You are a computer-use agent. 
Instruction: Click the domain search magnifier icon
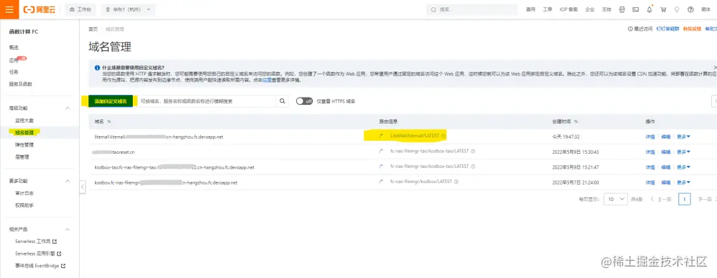(282, 101)
